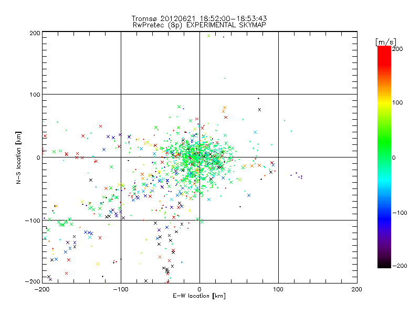Click the y-axis tick label '200'

[35, 33]
